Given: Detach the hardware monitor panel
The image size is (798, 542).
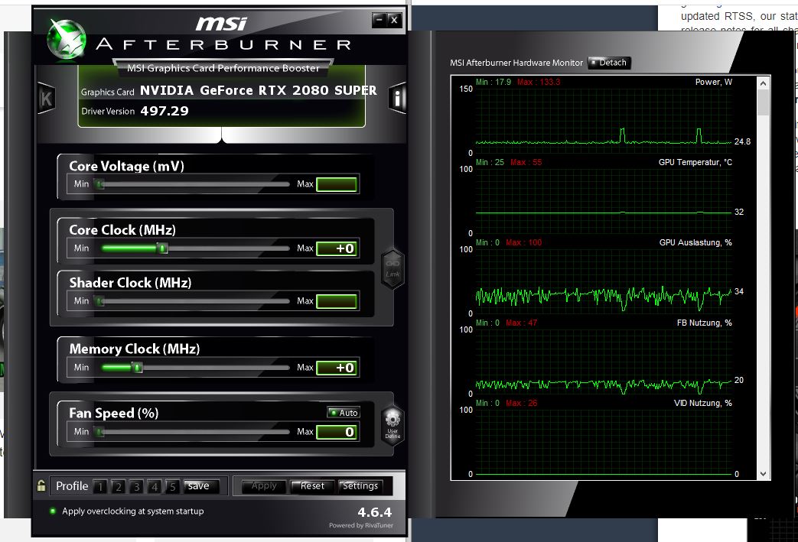Looking at the screenshot, I should pyautogui.click(x=609, y=63).
